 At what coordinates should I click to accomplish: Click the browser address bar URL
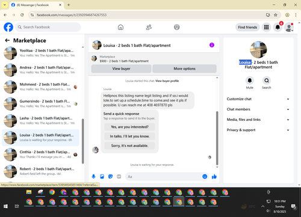tap(72, 15)
